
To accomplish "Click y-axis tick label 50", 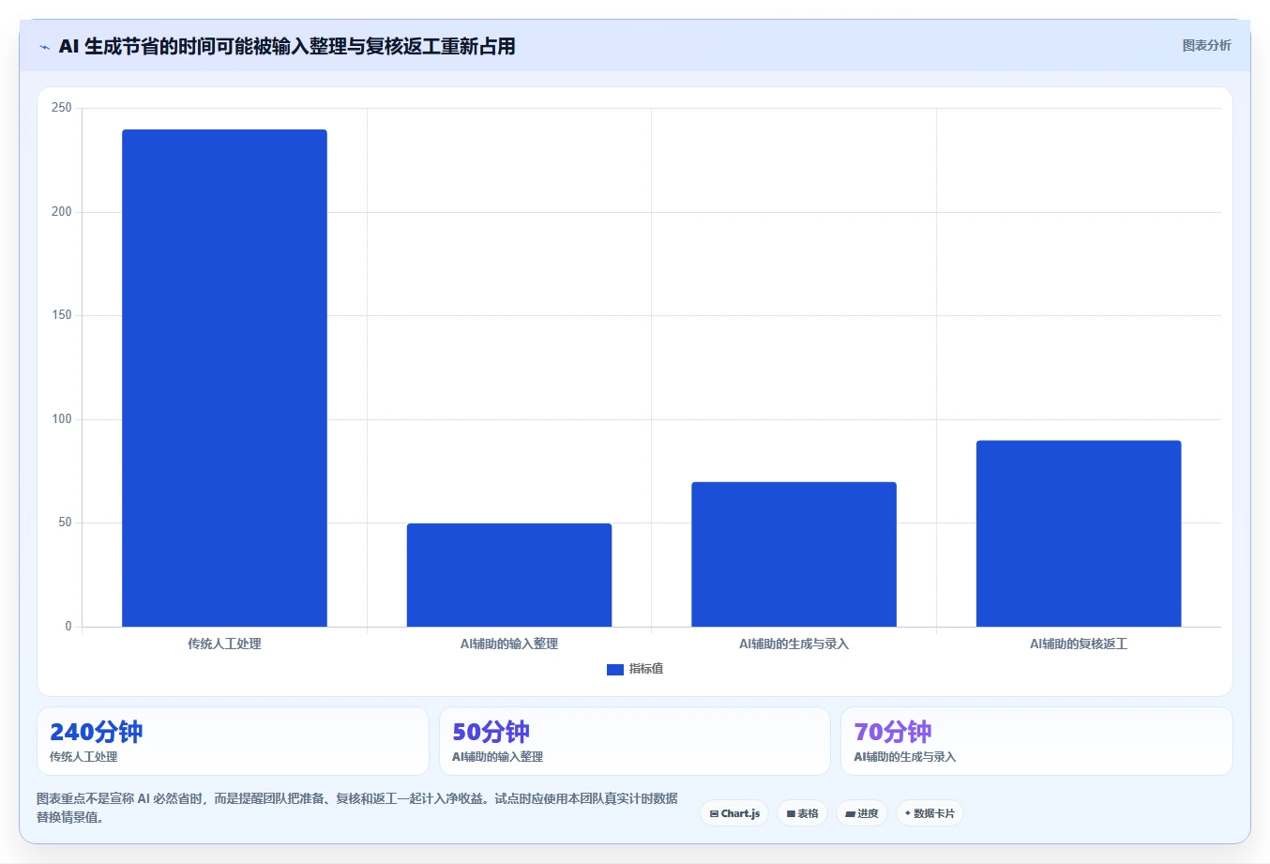I will [x=65, y=523].
